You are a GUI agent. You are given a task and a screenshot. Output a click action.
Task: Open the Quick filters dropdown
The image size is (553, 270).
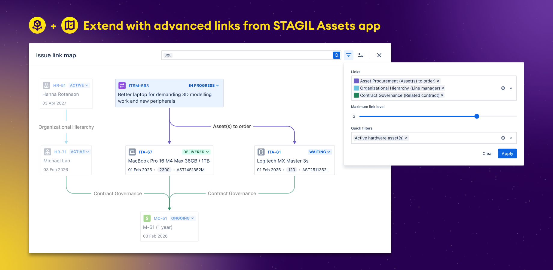511,138
